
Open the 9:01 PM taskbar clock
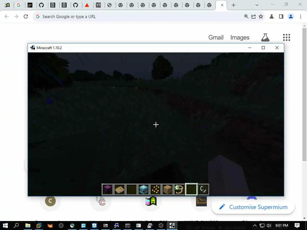pos(282,226)
